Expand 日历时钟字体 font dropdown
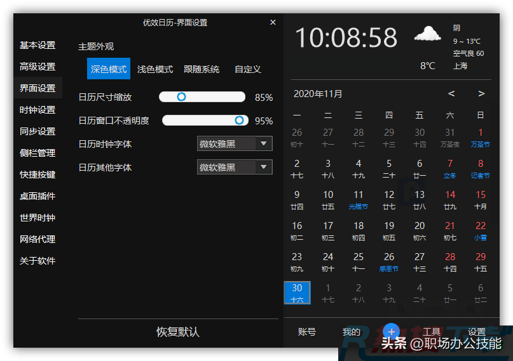 click(235, 143)
